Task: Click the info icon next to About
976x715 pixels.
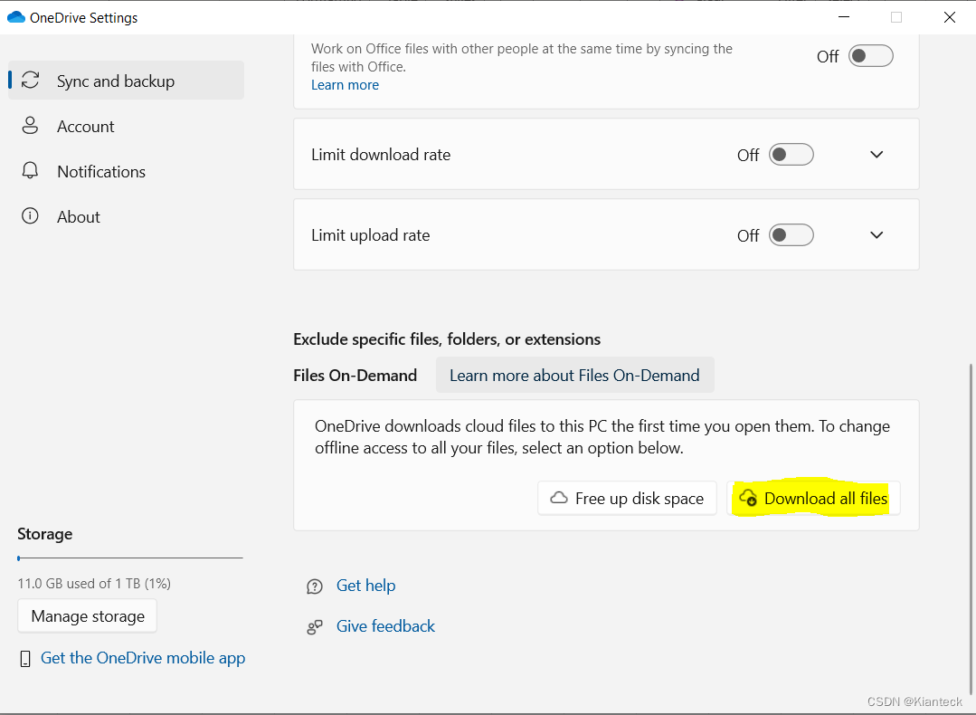Action: (30, 216)
